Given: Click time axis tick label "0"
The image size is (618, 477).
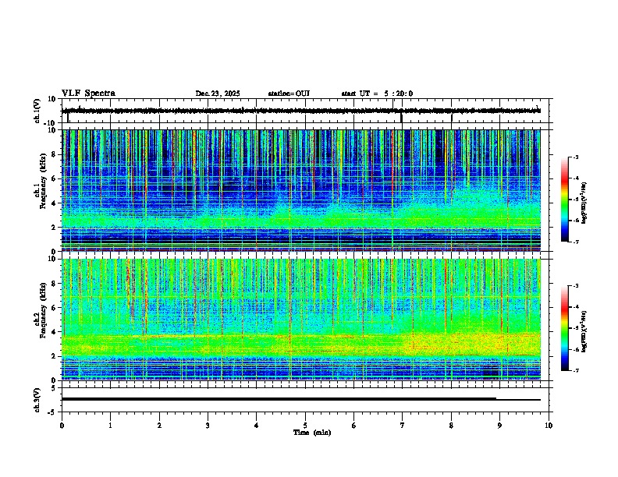Looking at the screenshot, I should pyautogui.click(x=62, y=426).
